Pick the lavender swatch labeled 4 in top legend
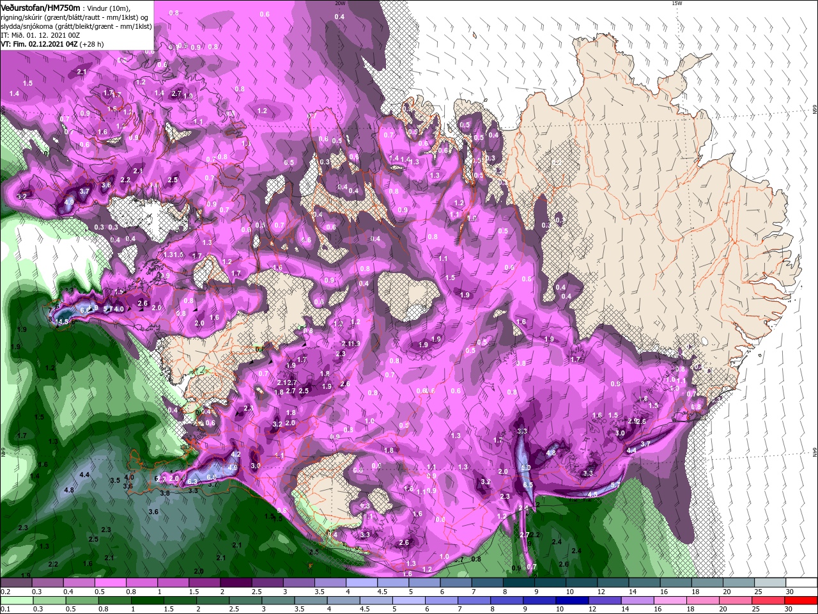 [361, 582]
